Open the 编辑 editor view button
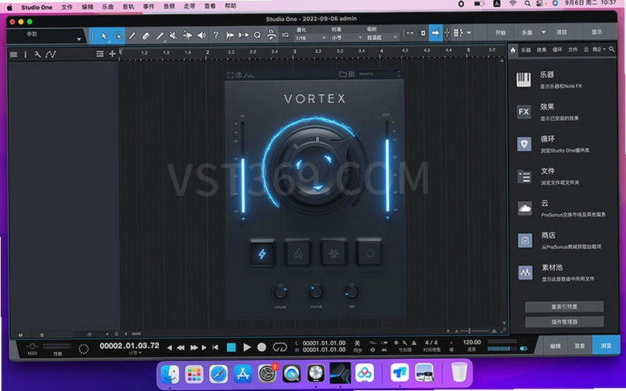 point(555,346)
